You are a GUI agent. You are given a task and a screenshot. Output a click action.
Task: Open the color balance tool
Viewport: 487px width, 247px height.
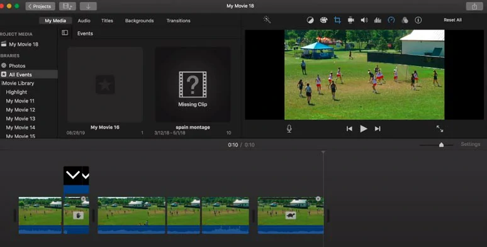click(310, 20)
